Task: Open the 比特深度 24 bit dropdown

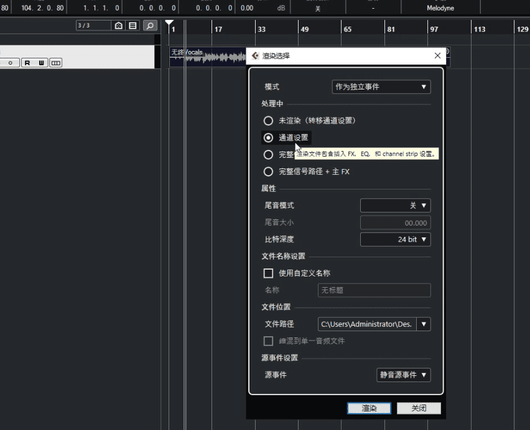Action: point(395,239)
